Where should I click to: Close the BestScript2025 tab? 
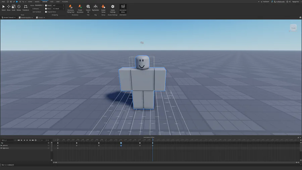coord(32,17)
